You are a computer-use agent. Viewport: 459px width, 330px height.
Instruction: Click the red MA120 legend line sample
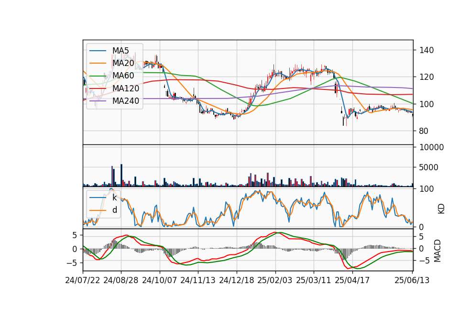pyautogui.click(x=98, y=88)
